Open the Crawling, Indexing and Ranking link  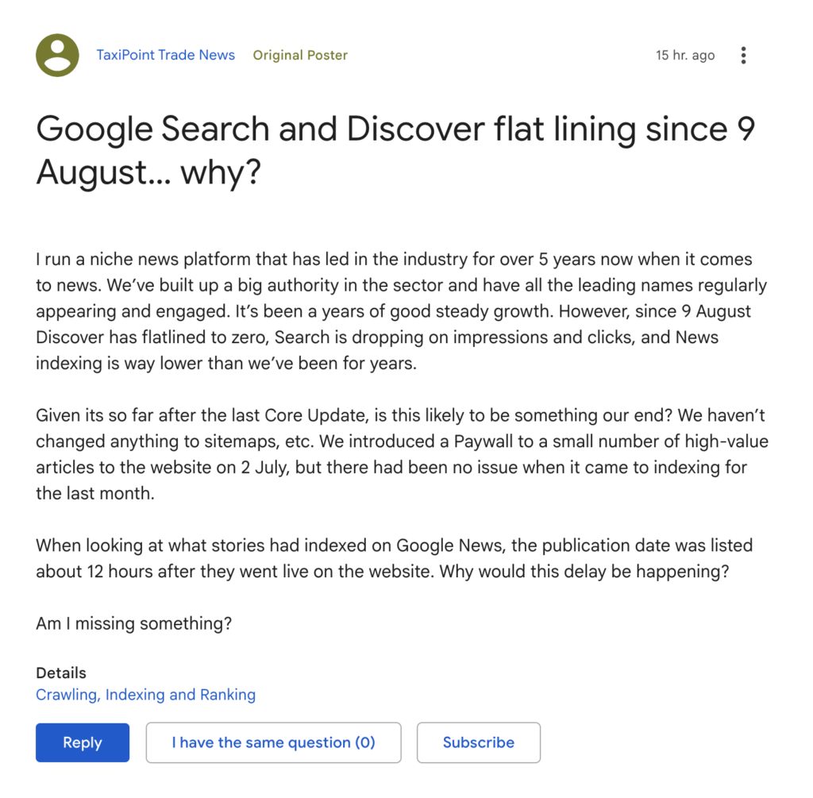(145, 694)
